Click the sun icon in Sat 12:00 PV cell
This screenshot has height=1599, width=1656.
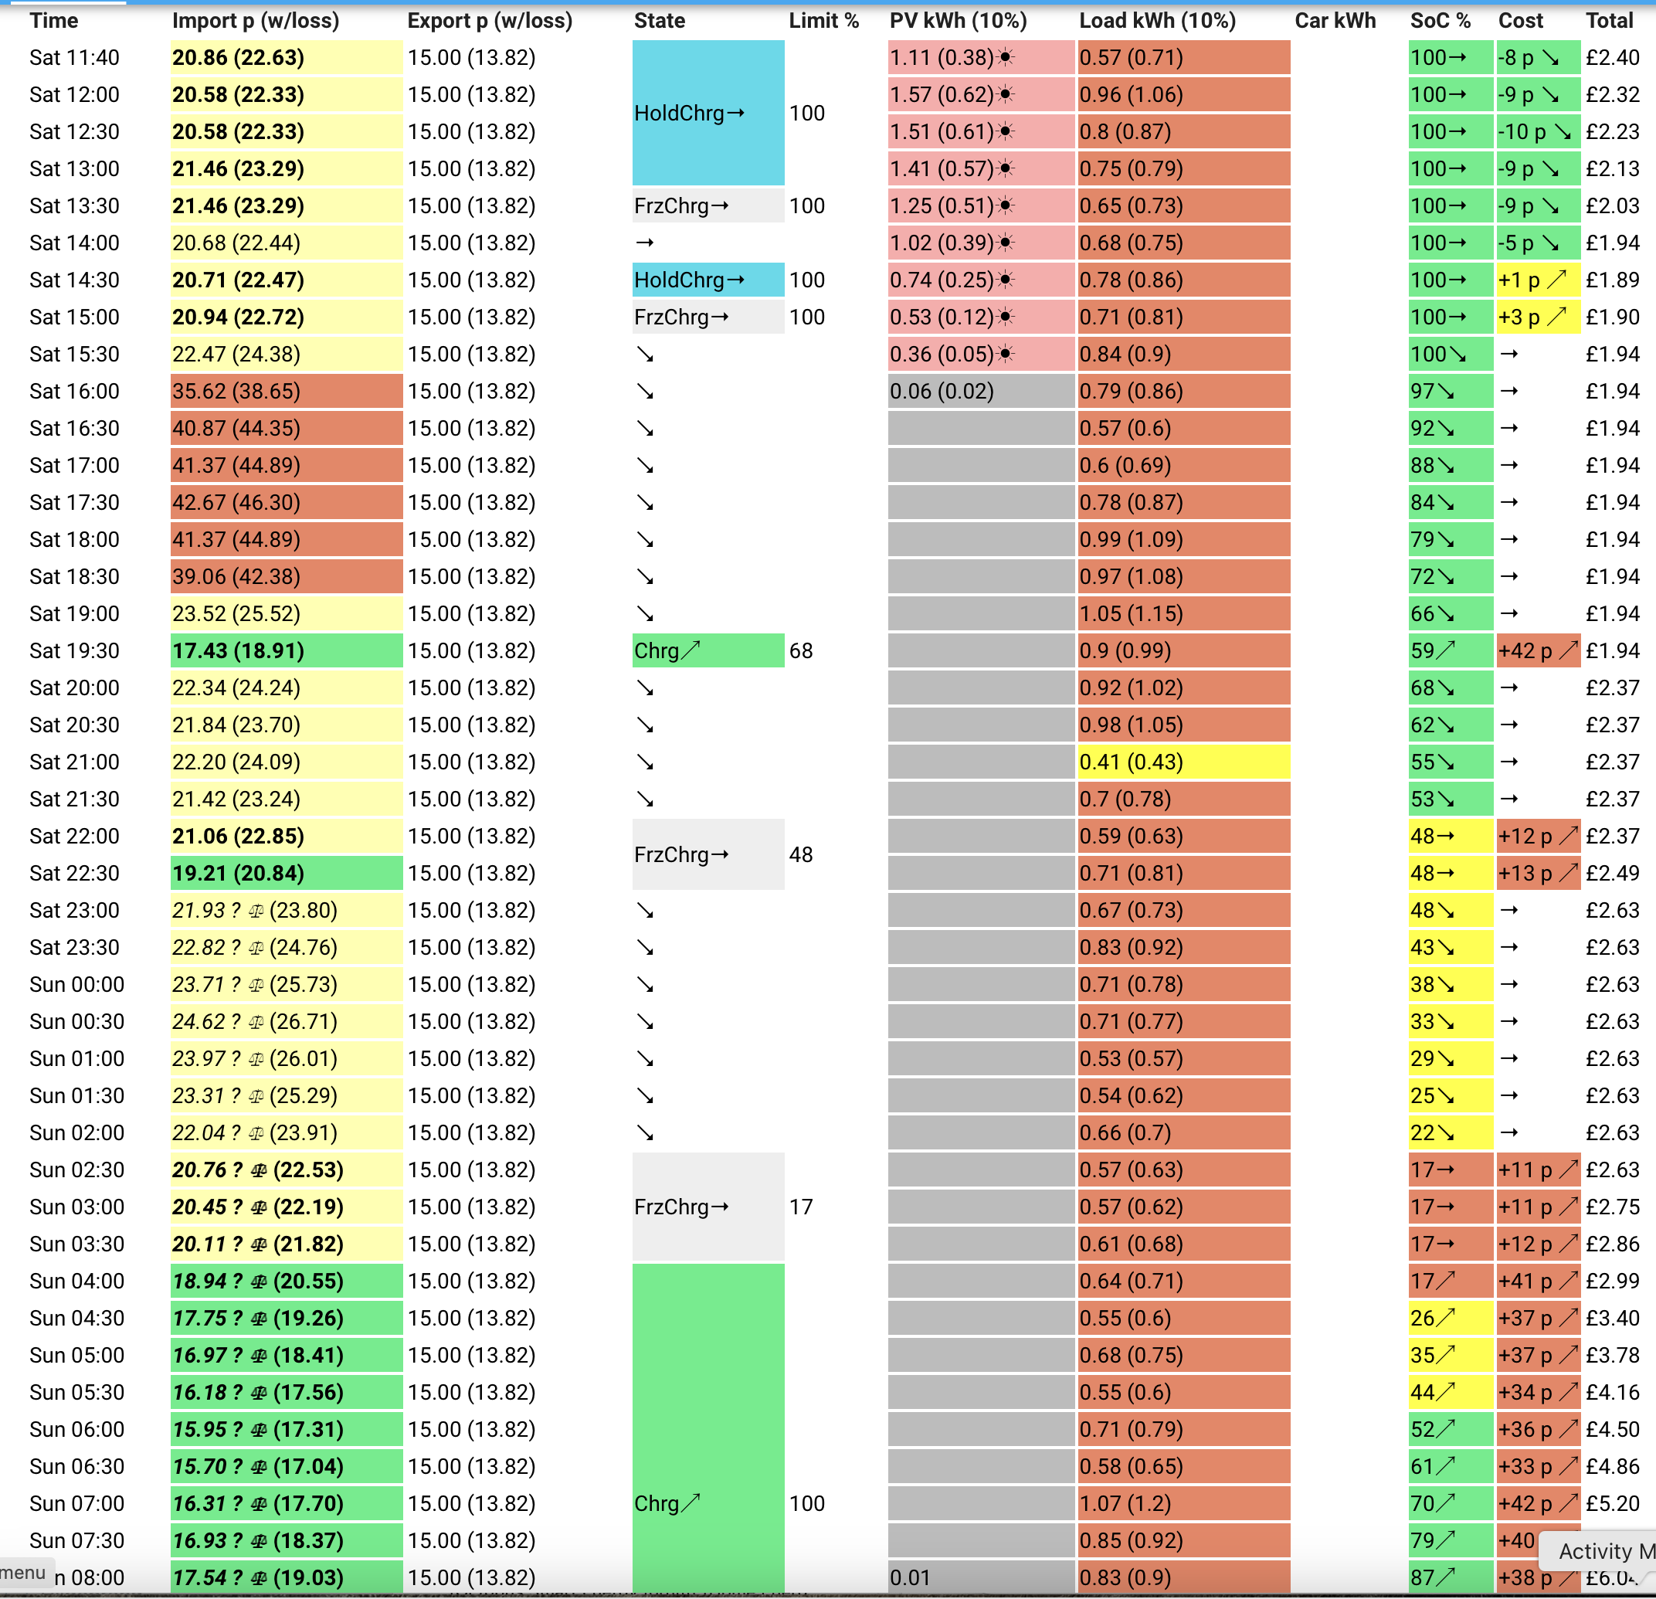pos(1006,95)
